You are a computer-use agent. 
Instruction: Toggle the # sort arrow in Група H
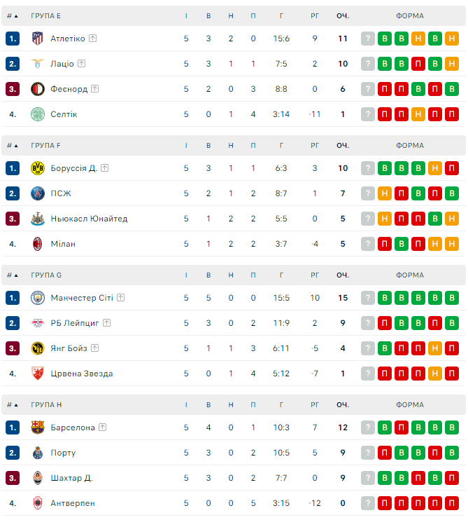[x=16, y=405]
